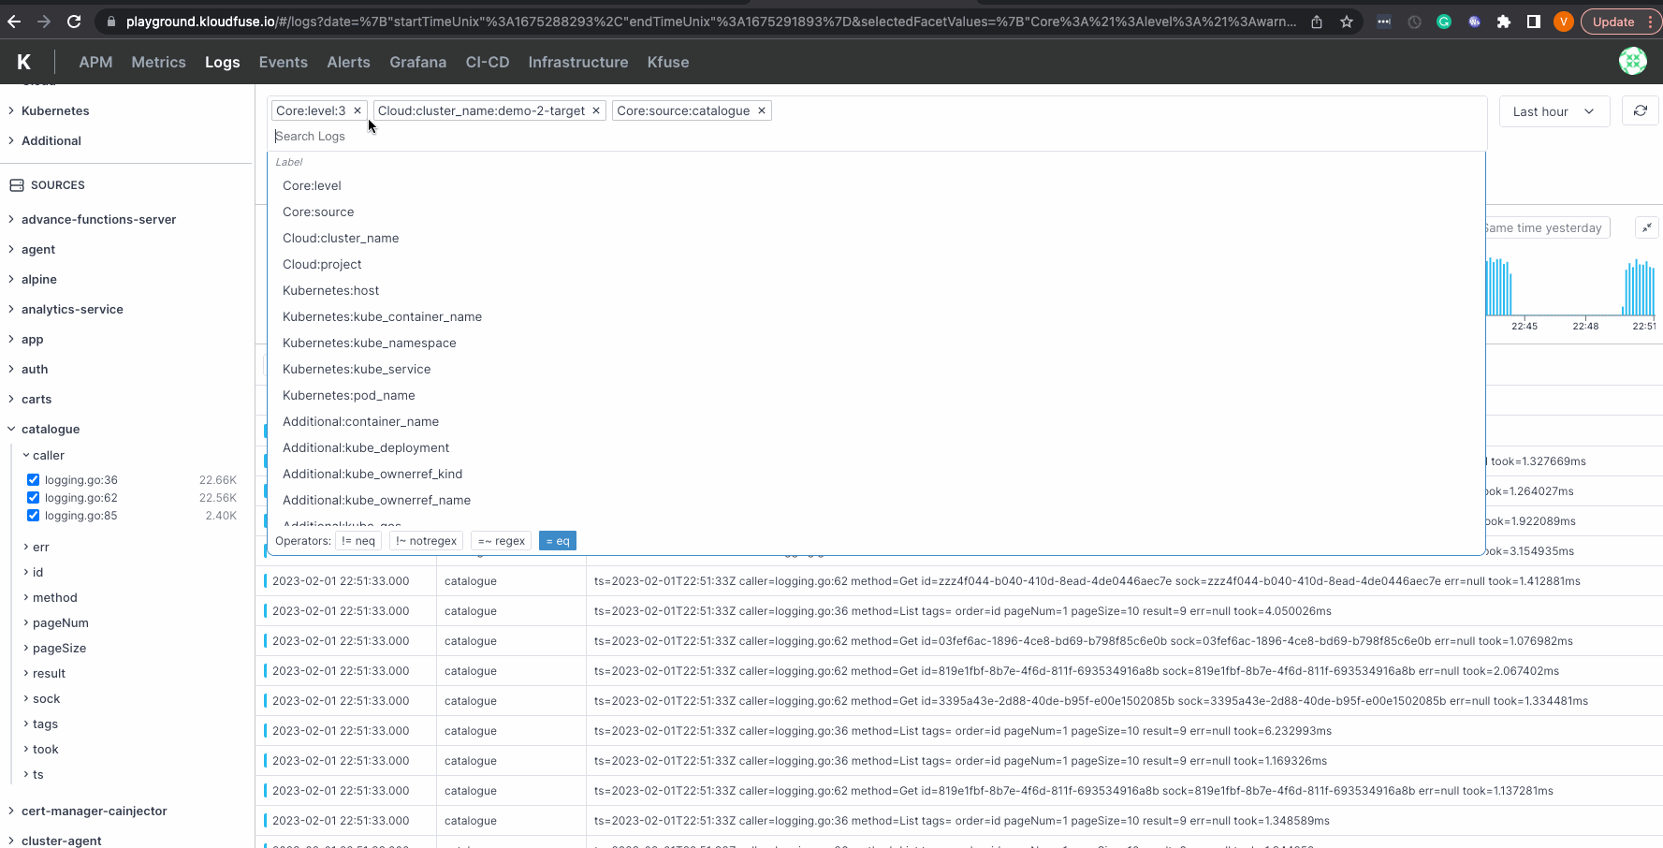This screenshot has width=1663, height=848.
Task: Click the expand chart icon near Same time yesterday
Action: click(1647, 227)
